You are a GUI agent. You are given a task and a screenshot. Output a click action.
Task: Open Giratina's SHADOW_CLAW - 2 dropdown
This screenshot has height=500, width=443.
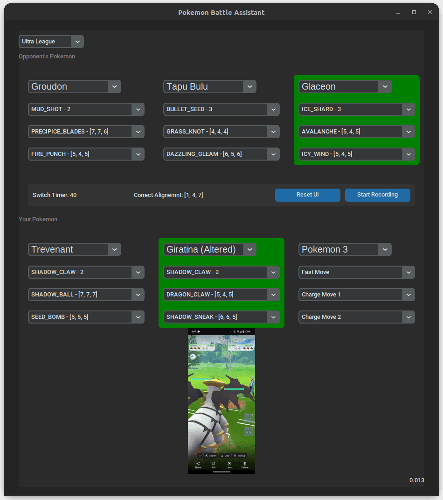pyautogui.click(x=221, y=272)
